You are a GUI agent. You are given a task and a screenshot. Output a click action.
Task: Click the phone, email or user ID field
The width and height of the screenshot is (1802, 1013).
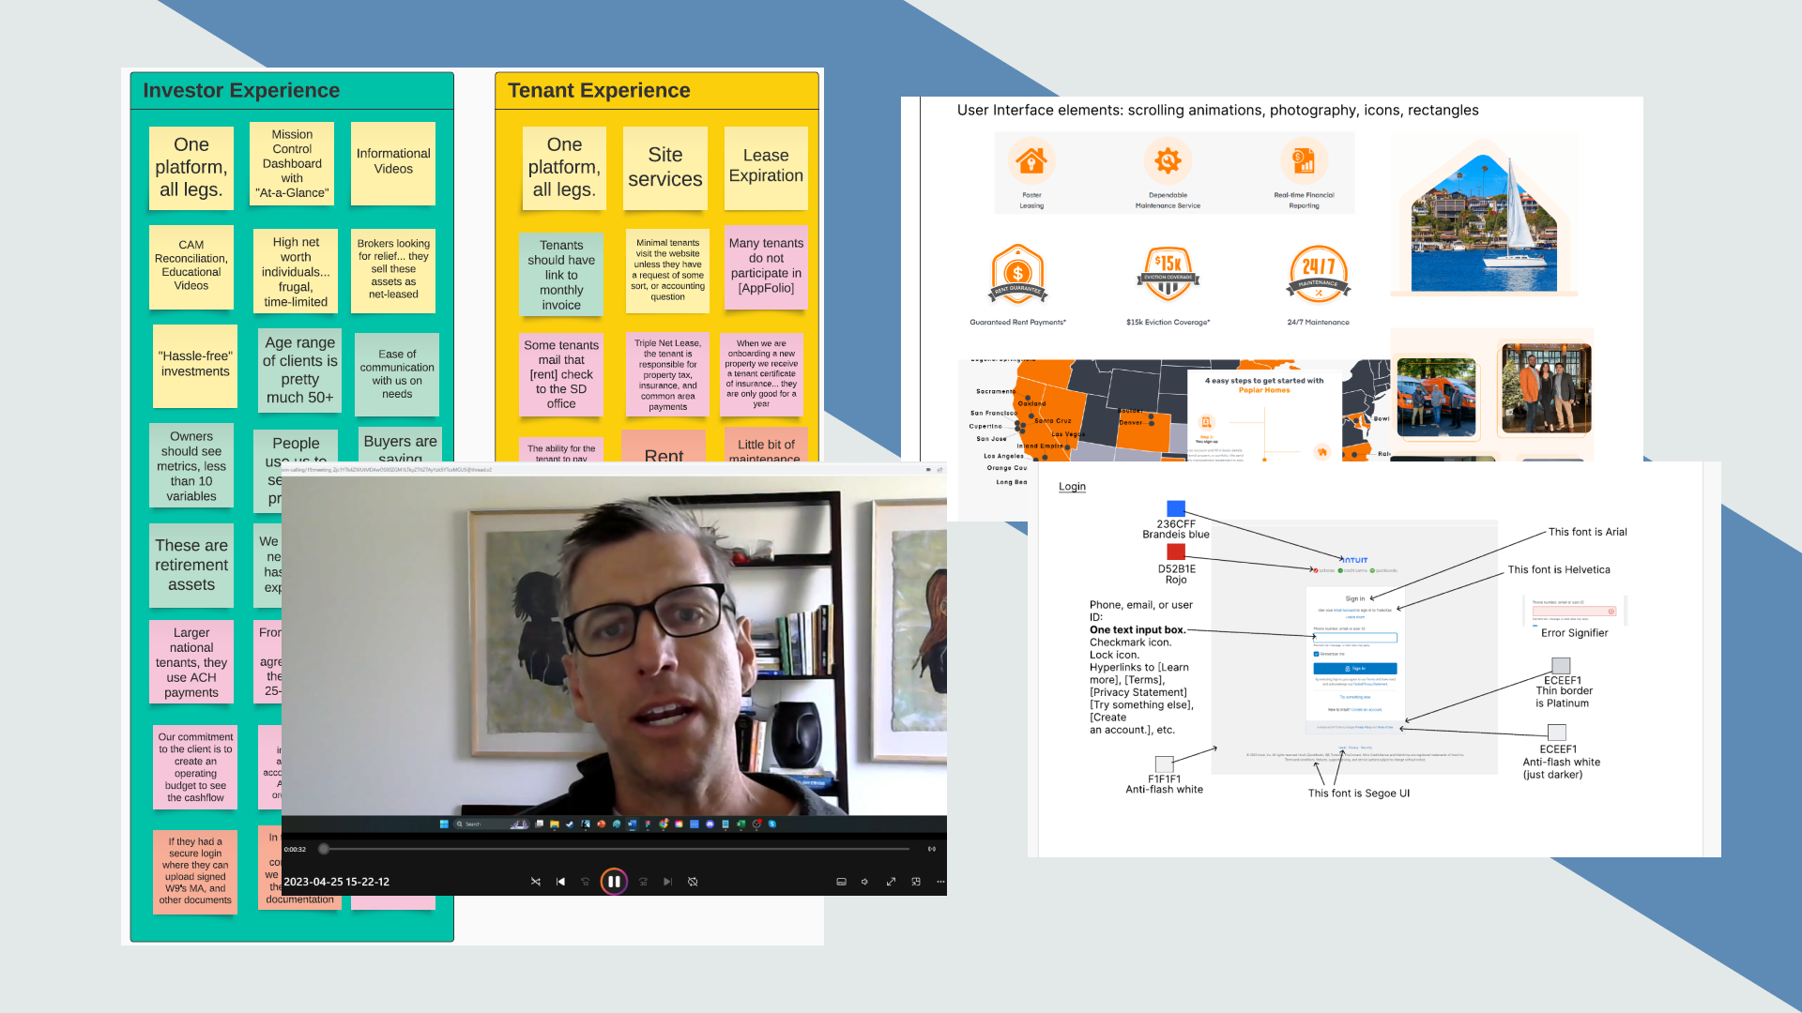click(1354, 638)
